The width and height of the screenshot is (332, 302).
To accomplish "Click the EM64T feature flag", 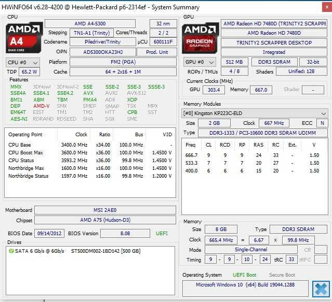I will (18, 112).
